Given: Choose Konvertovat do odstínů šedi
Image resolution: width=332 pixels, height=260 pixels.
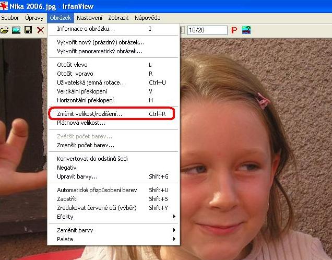Looking at the screenshot, I should pos(113,159).
